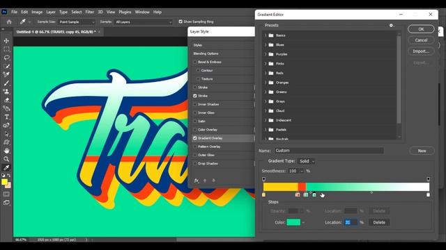Click OK in Gradient Editor
This screenshot has width=446, height=250.
[421, 29]
